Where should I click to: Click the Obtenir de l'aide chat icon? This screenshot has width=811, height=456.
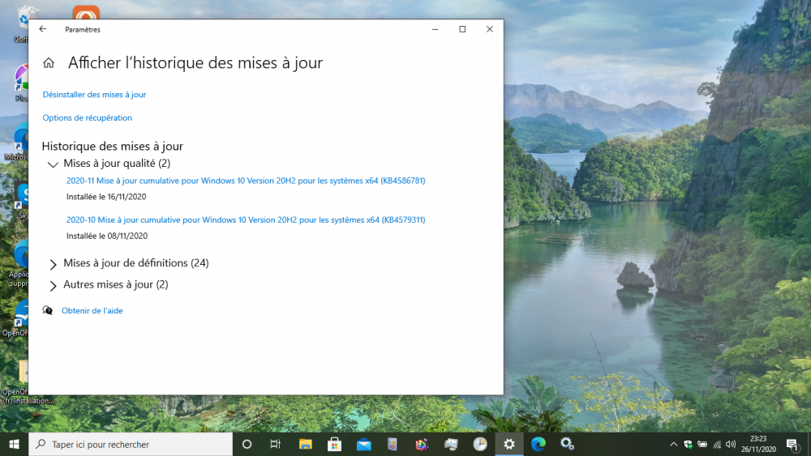pyautogui.click(x=48, y=310)
